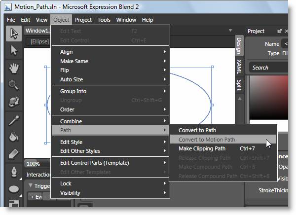
Task: Open the File menu
Action: click(x=11, y=20)
